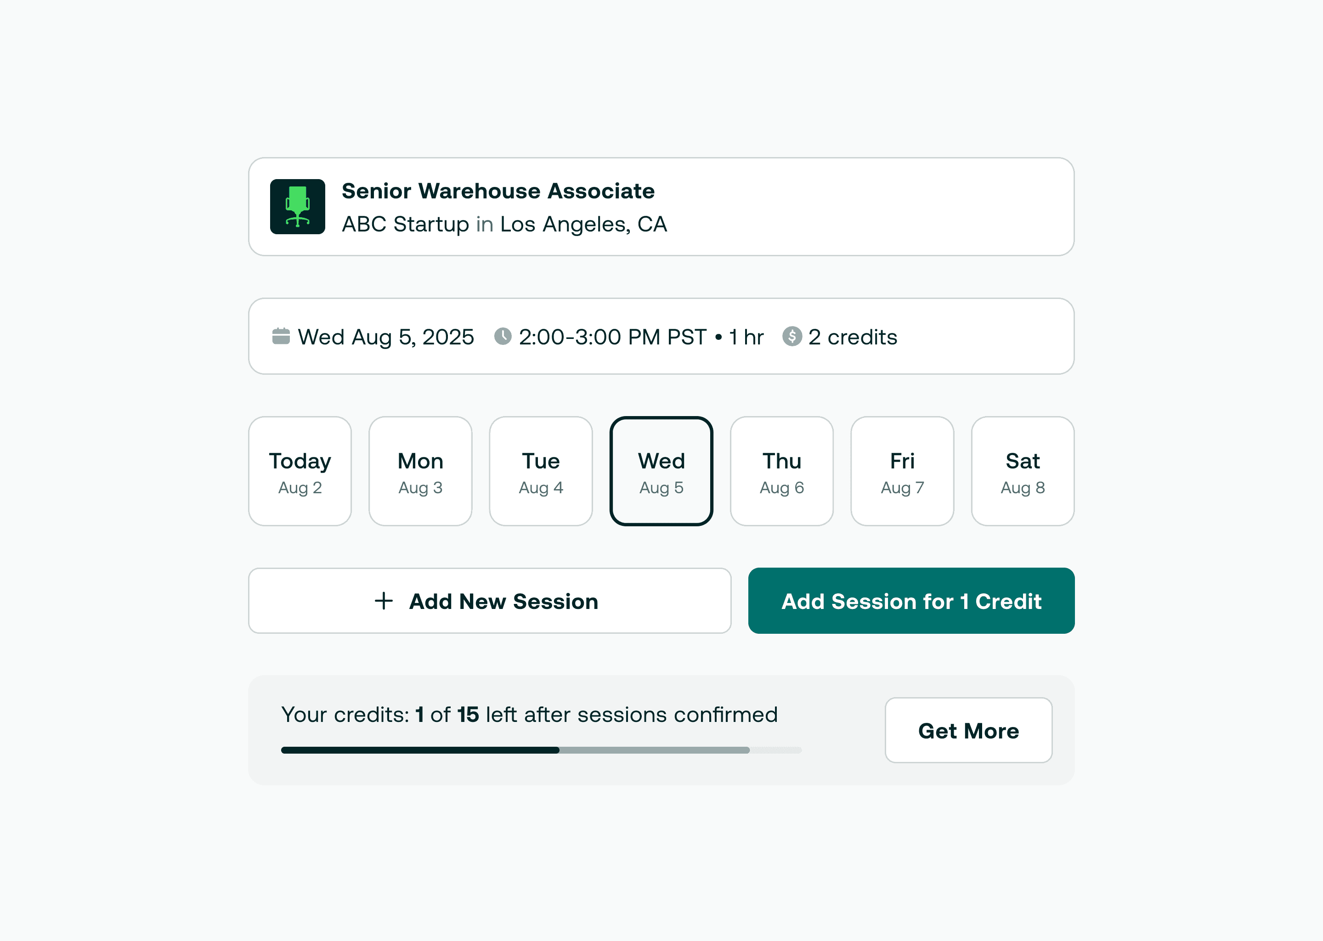The height and width of the screenshot is (941, 1323).
Task: Open Get More credits
Action: (x=968, y=730)
